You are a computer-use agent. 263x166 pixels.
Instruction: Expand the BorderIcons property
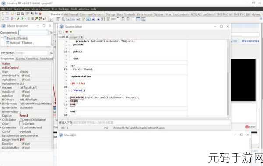1,104
